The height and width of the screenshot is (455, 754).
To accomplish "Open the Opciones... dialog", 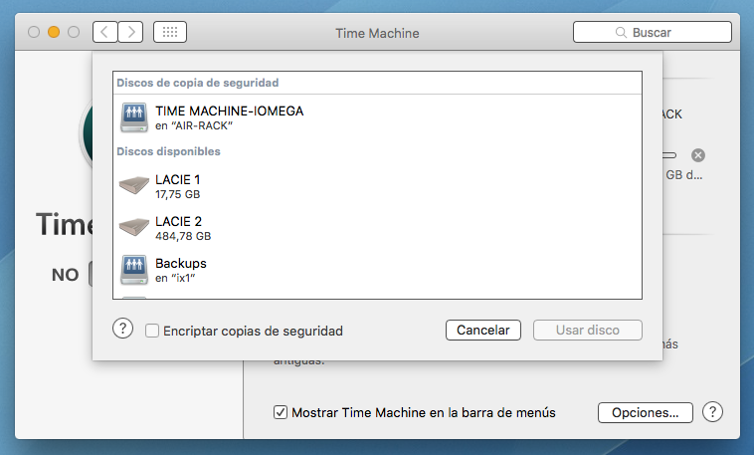I will [x=645, y=412].
